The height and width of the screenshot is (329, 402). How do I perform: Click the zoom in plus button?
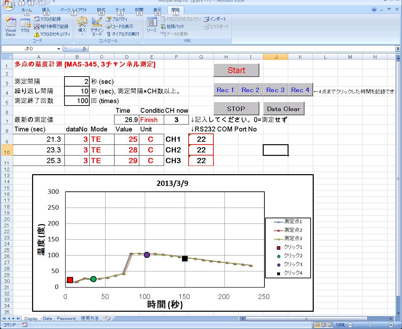(391, 325)
